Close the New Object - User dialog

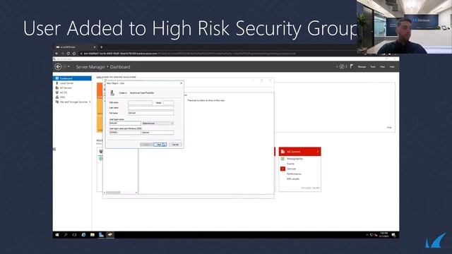(x=182, y=83)
